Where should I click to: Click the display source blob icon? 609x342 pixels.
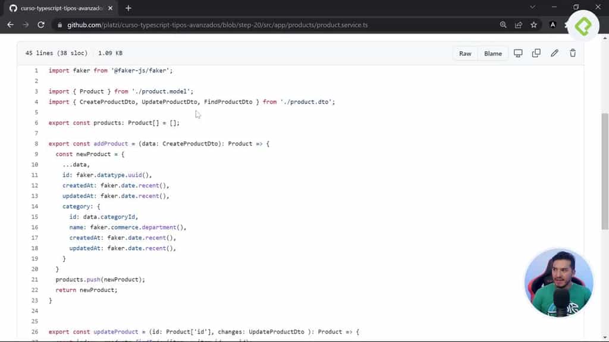[x=518, y=53]
